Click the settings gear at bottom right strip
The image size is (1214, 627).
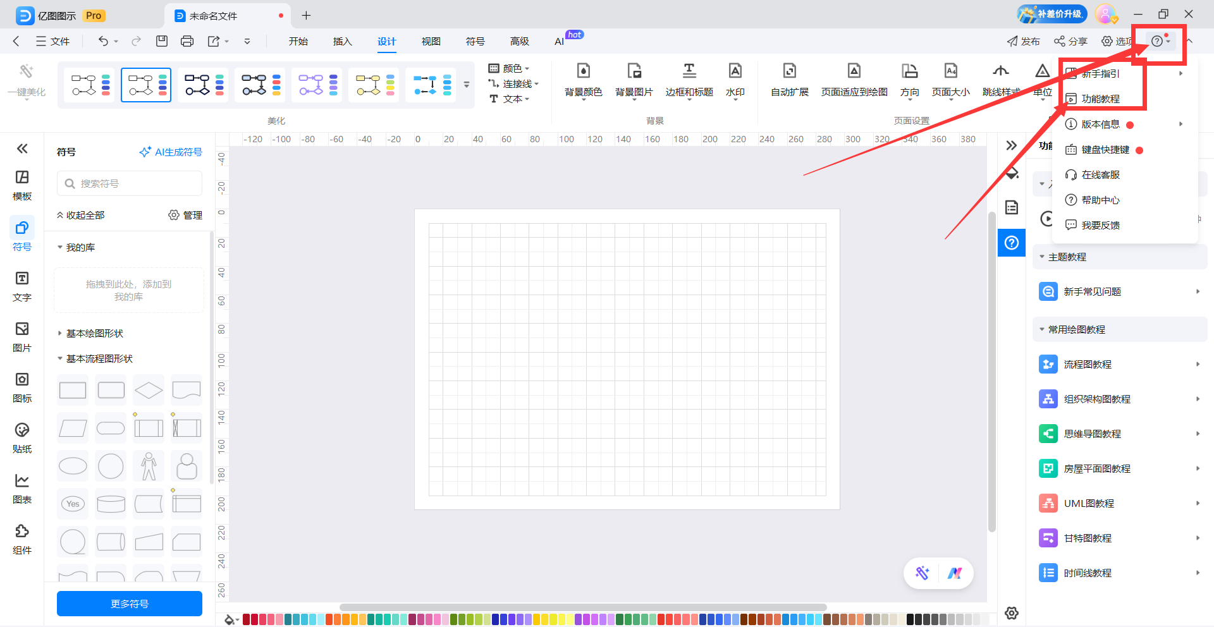[x=1012, y=613]
